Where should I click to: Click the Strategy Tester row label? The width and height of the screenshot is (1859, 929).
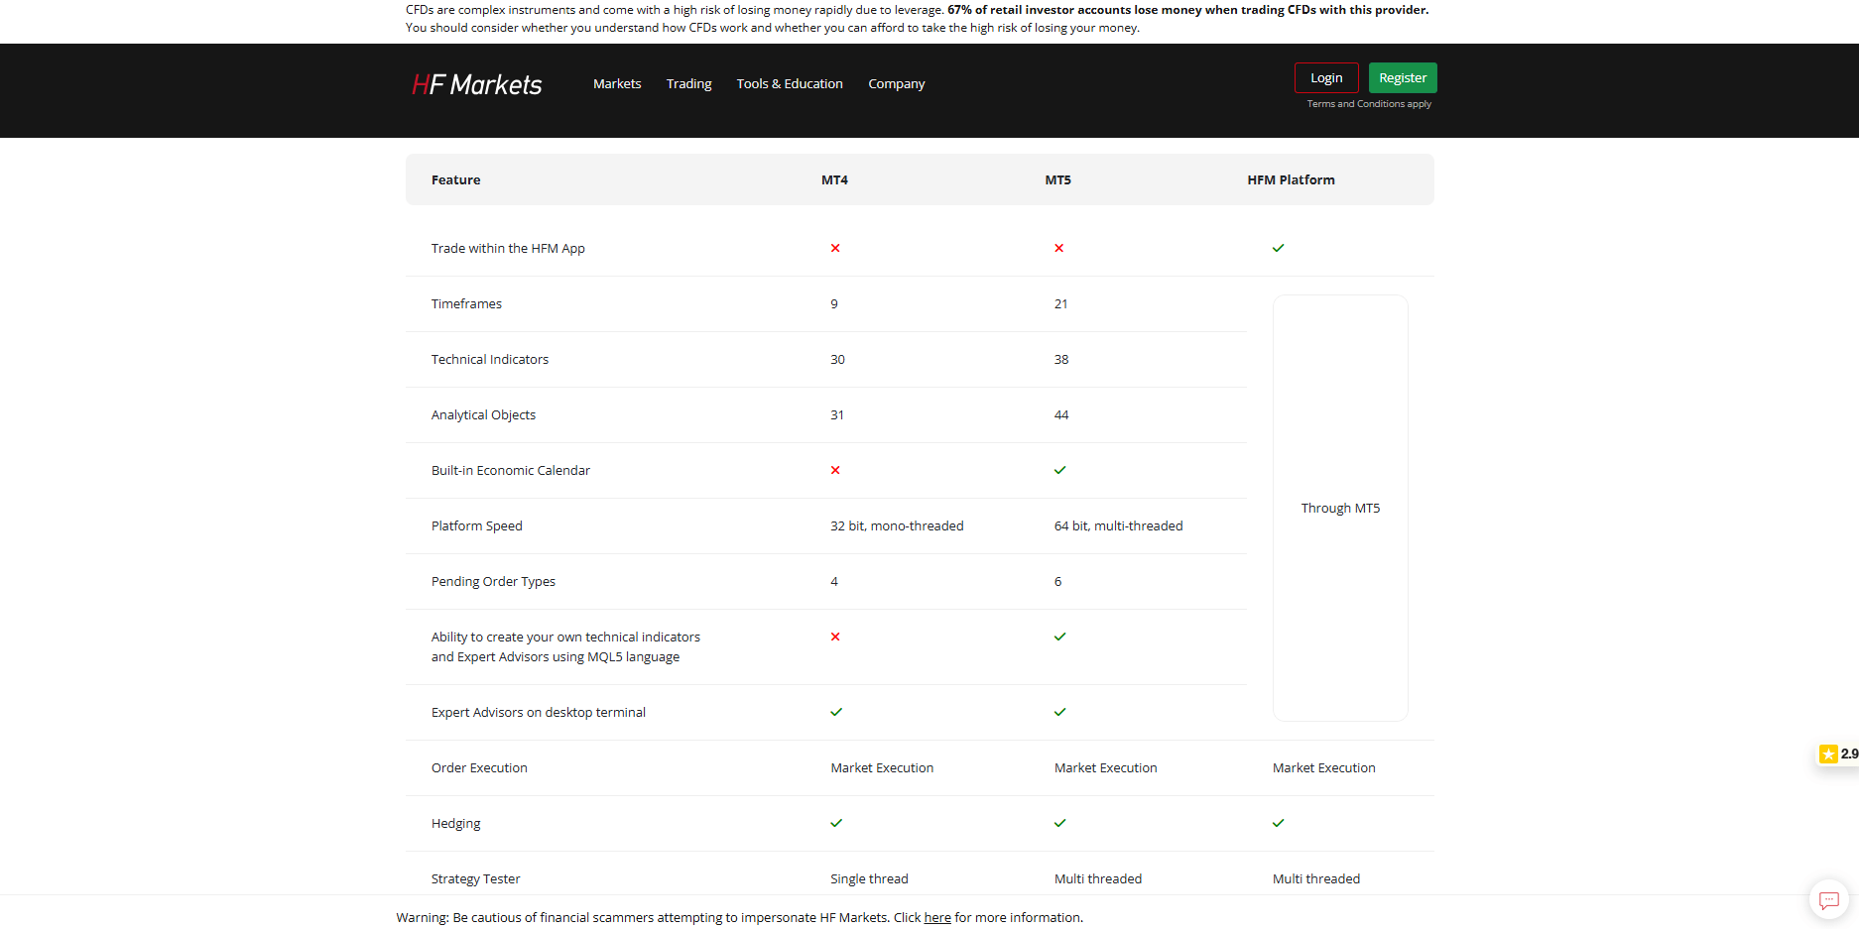[x=475, y=878]
